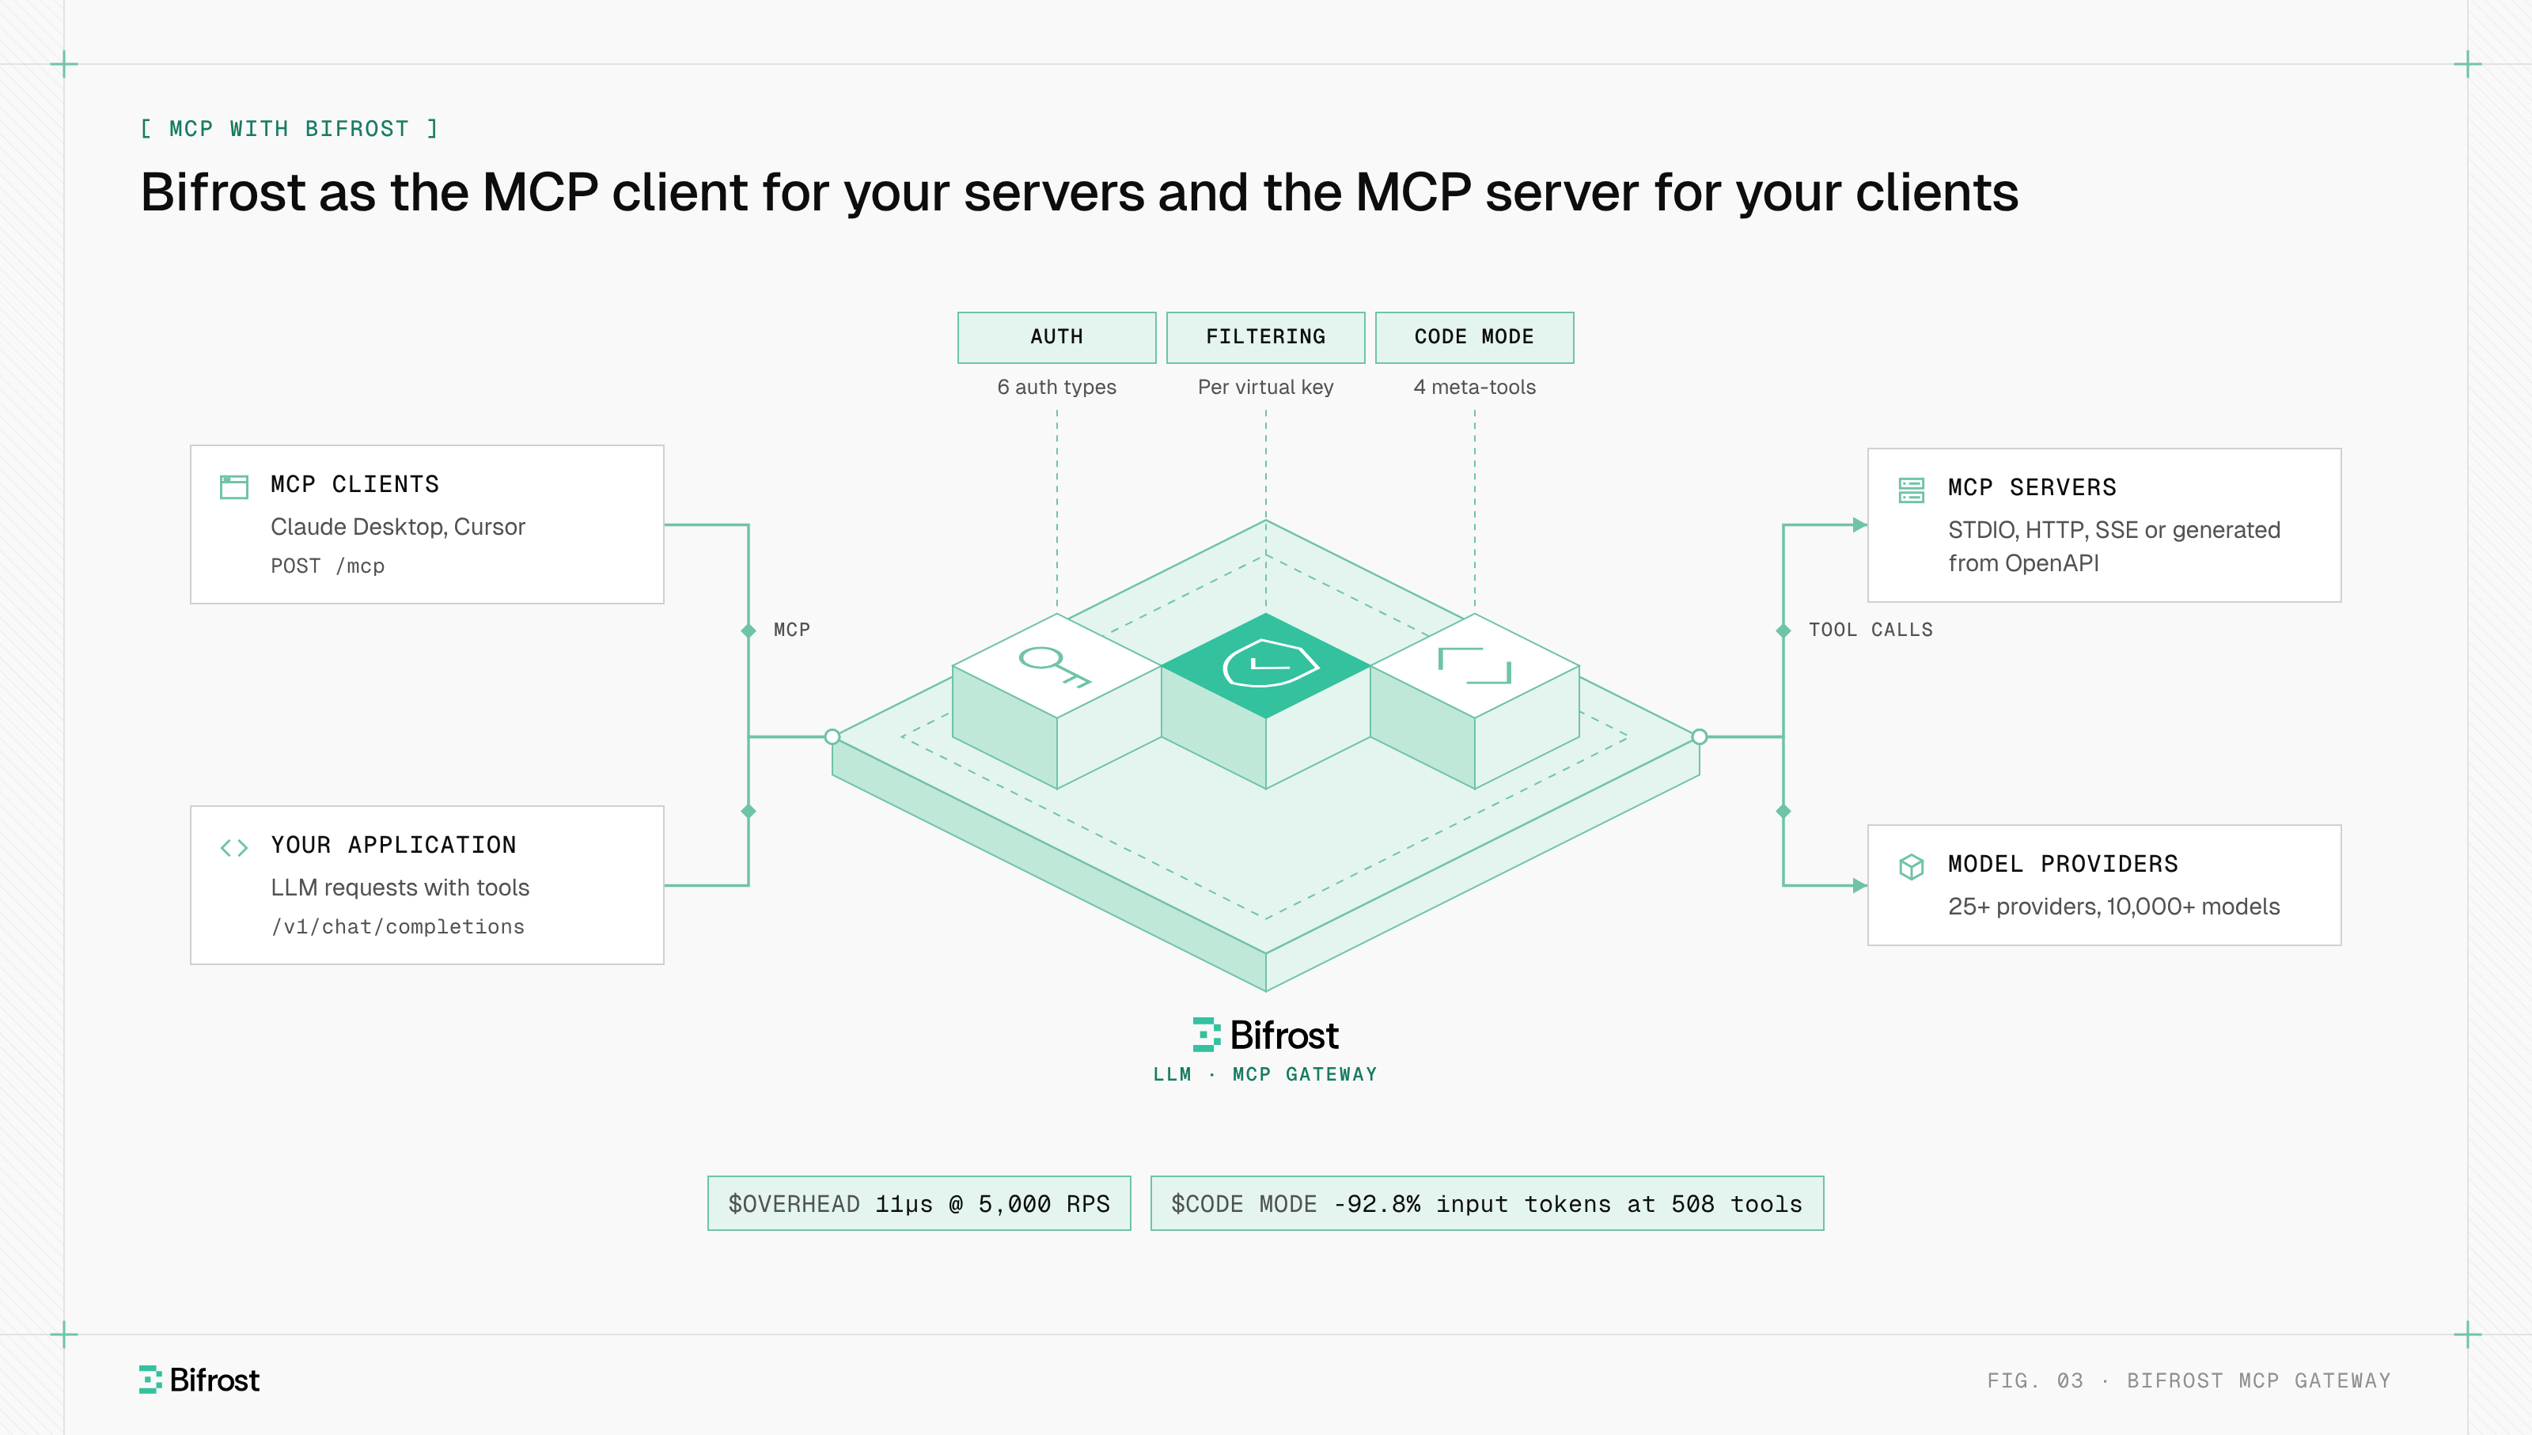Click the '[ MCP WITH BIFROST ]' tag

tap(289, 129)
